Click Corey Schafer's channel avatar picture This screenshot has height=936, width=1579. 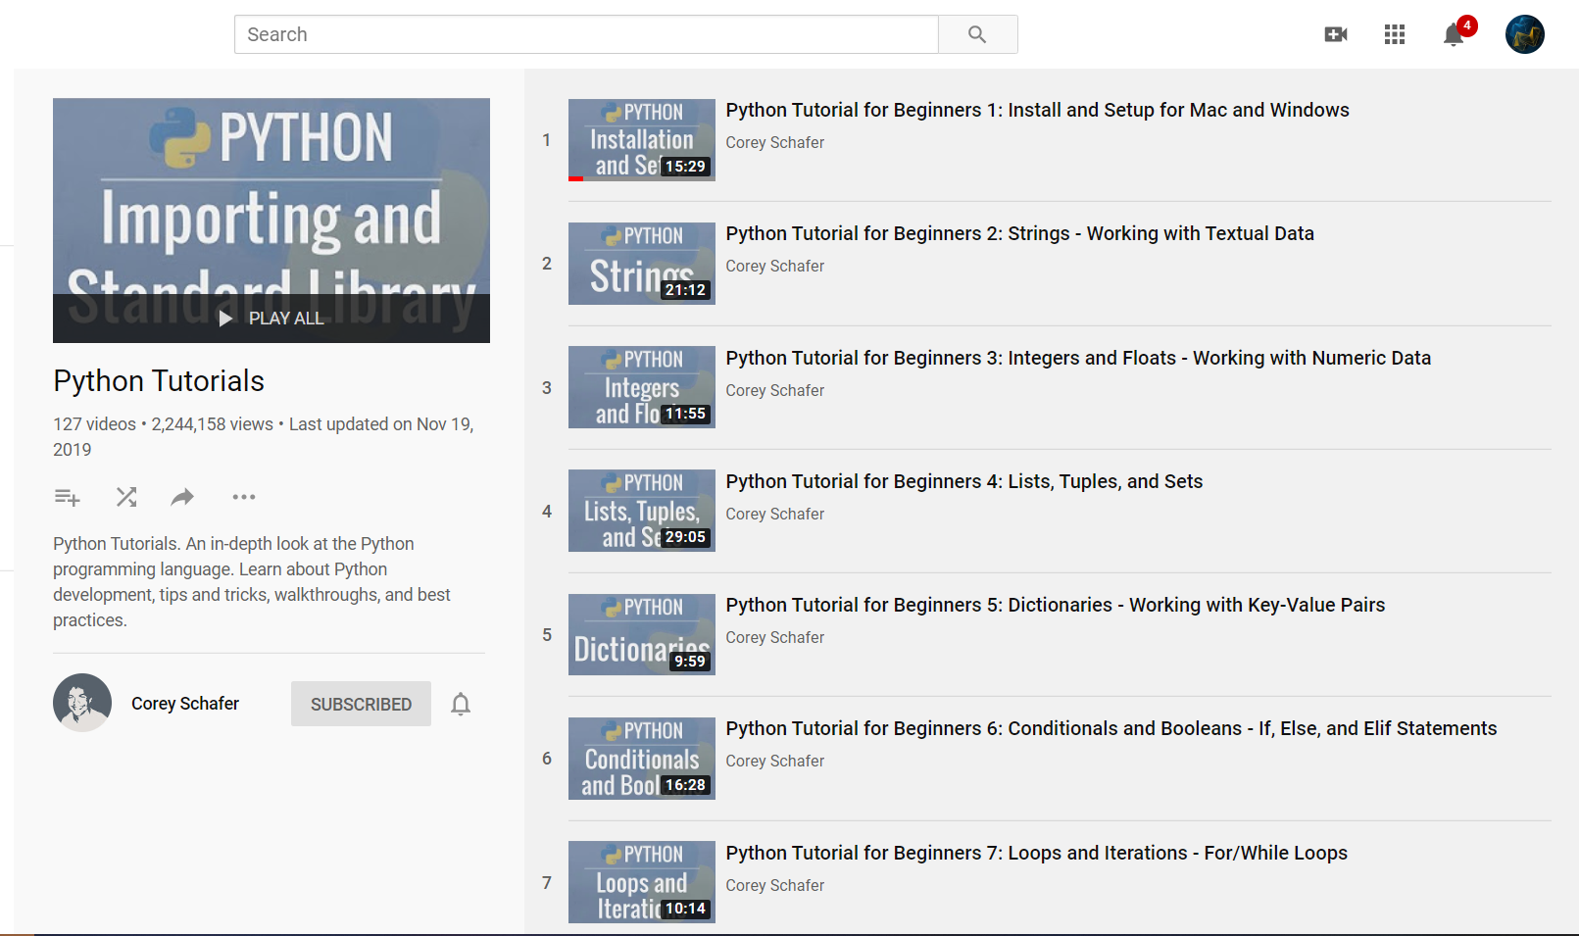click(82, 703)
